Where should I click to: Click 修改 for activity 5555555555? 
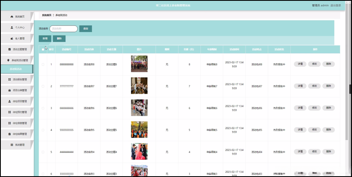pos(314,130)
